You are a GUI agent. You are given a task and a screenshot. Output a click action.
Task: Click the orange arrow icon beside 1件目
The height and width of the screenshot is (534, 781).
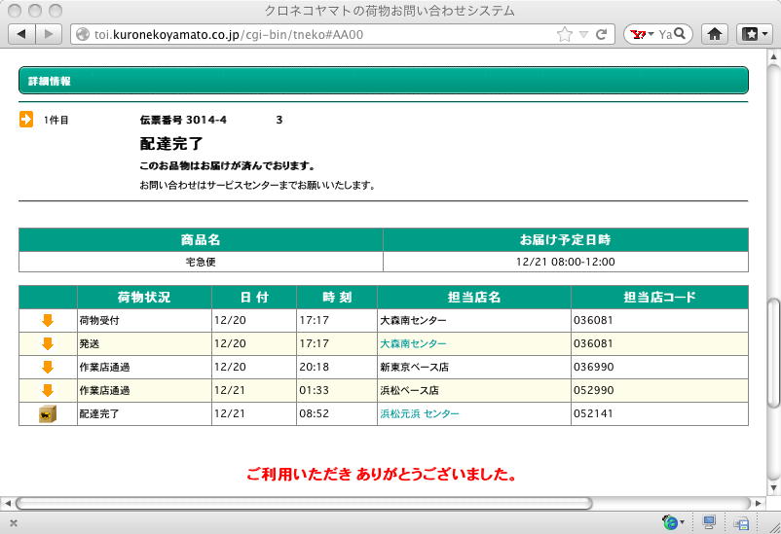pos(26,120)
